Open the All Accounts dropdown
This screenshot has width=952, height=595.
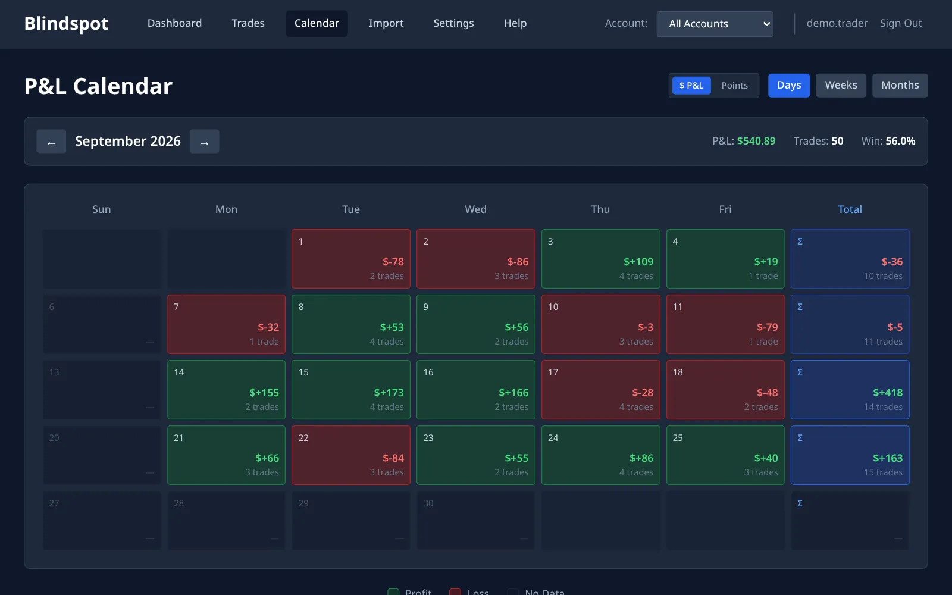715,24
